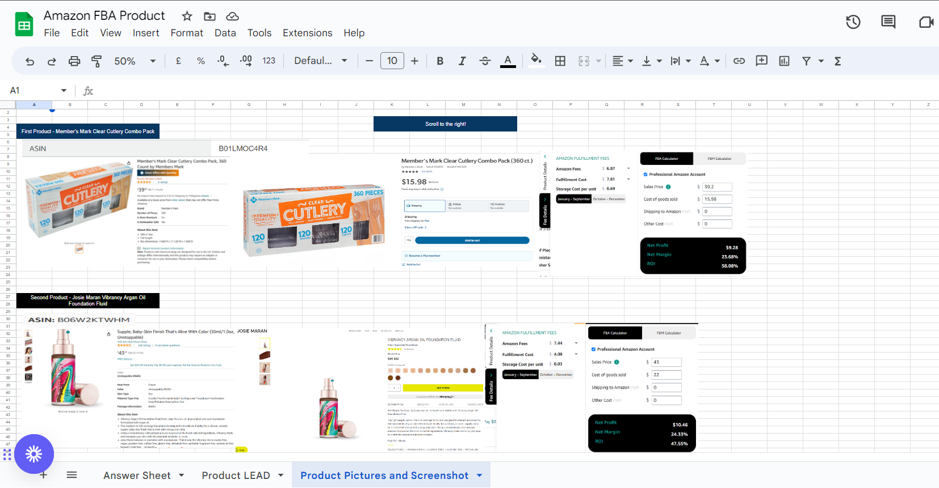Open the Insert menu
The width and height of the screenshot is (939, 488).
(146, 33)
